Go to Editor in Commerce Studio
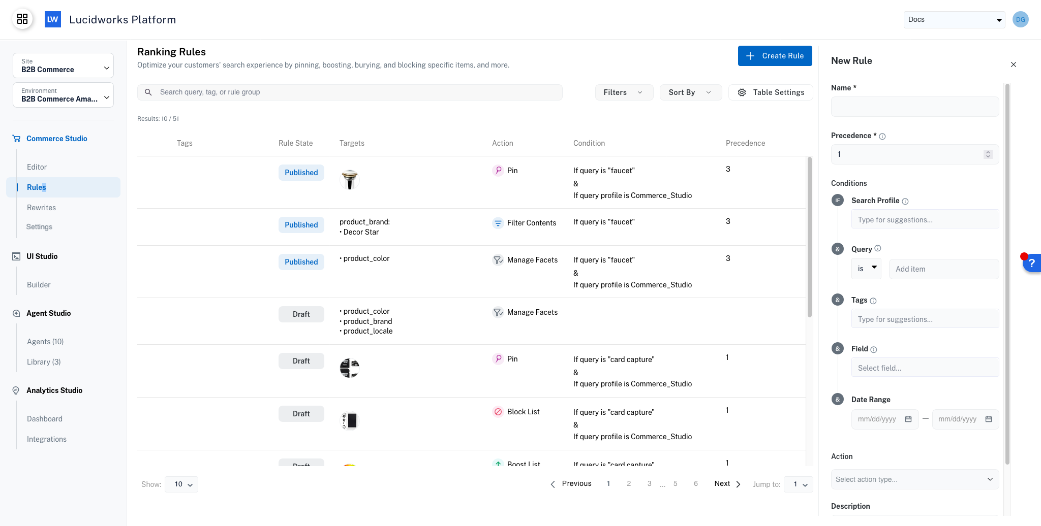 tap(37, 167)
